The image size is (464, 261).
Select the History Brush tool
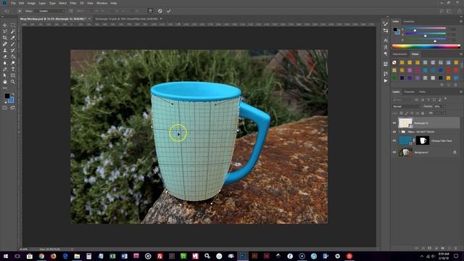[x=13, y=50]
